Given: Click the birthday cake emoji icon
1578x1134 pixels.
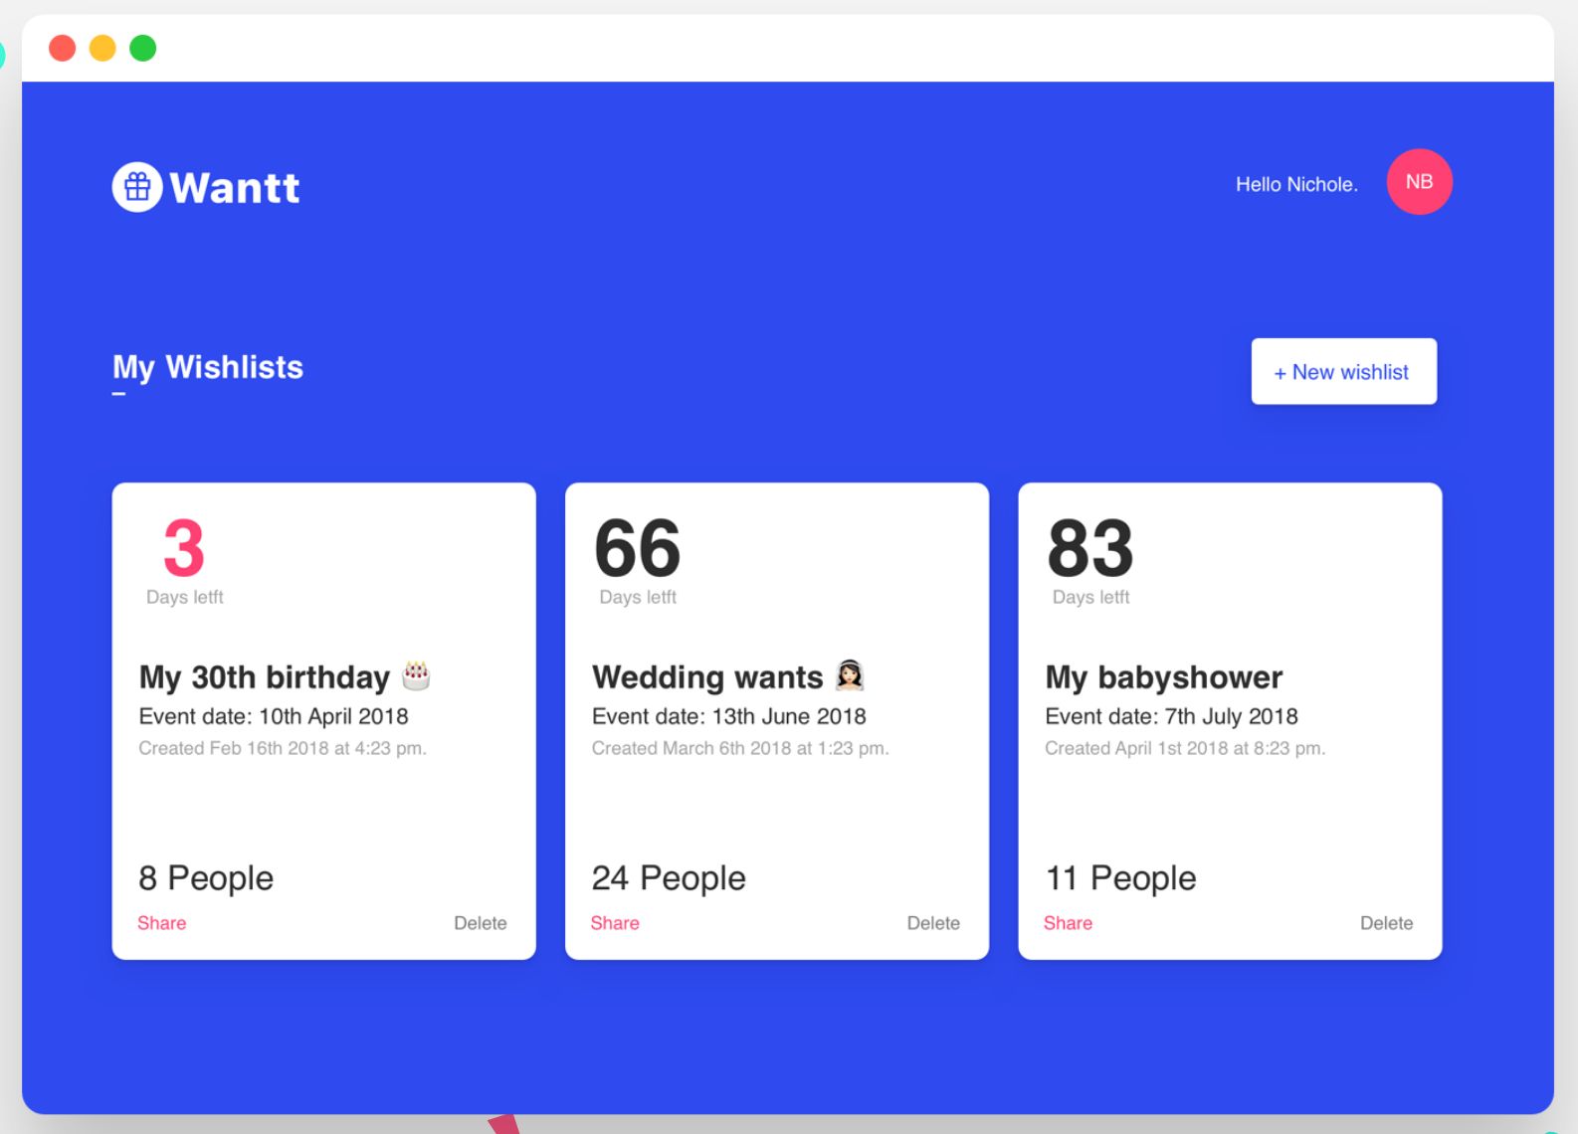Looking at the screenshot, I should pyautogui.click(x=416, y=675).
